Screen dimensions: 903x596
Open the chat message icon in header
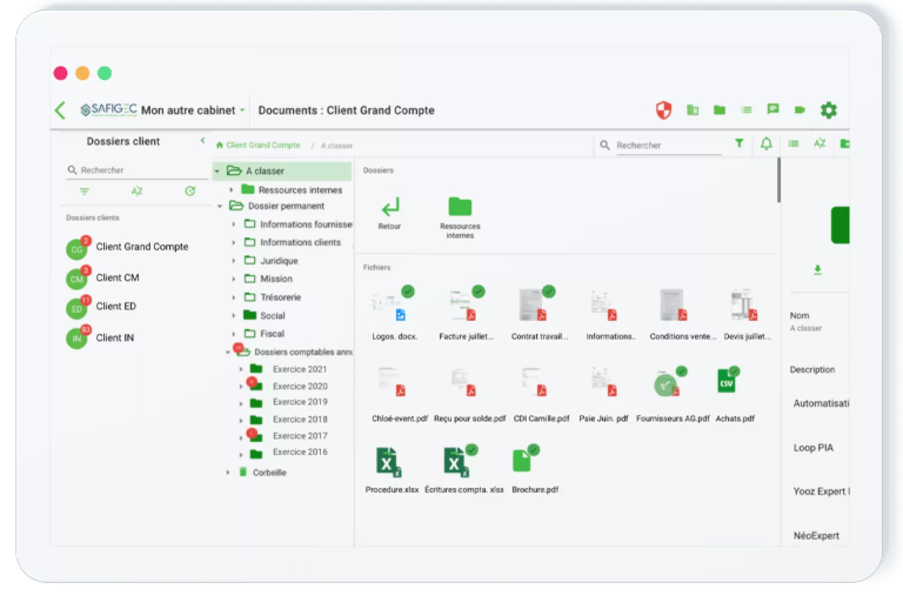(773, 109)
